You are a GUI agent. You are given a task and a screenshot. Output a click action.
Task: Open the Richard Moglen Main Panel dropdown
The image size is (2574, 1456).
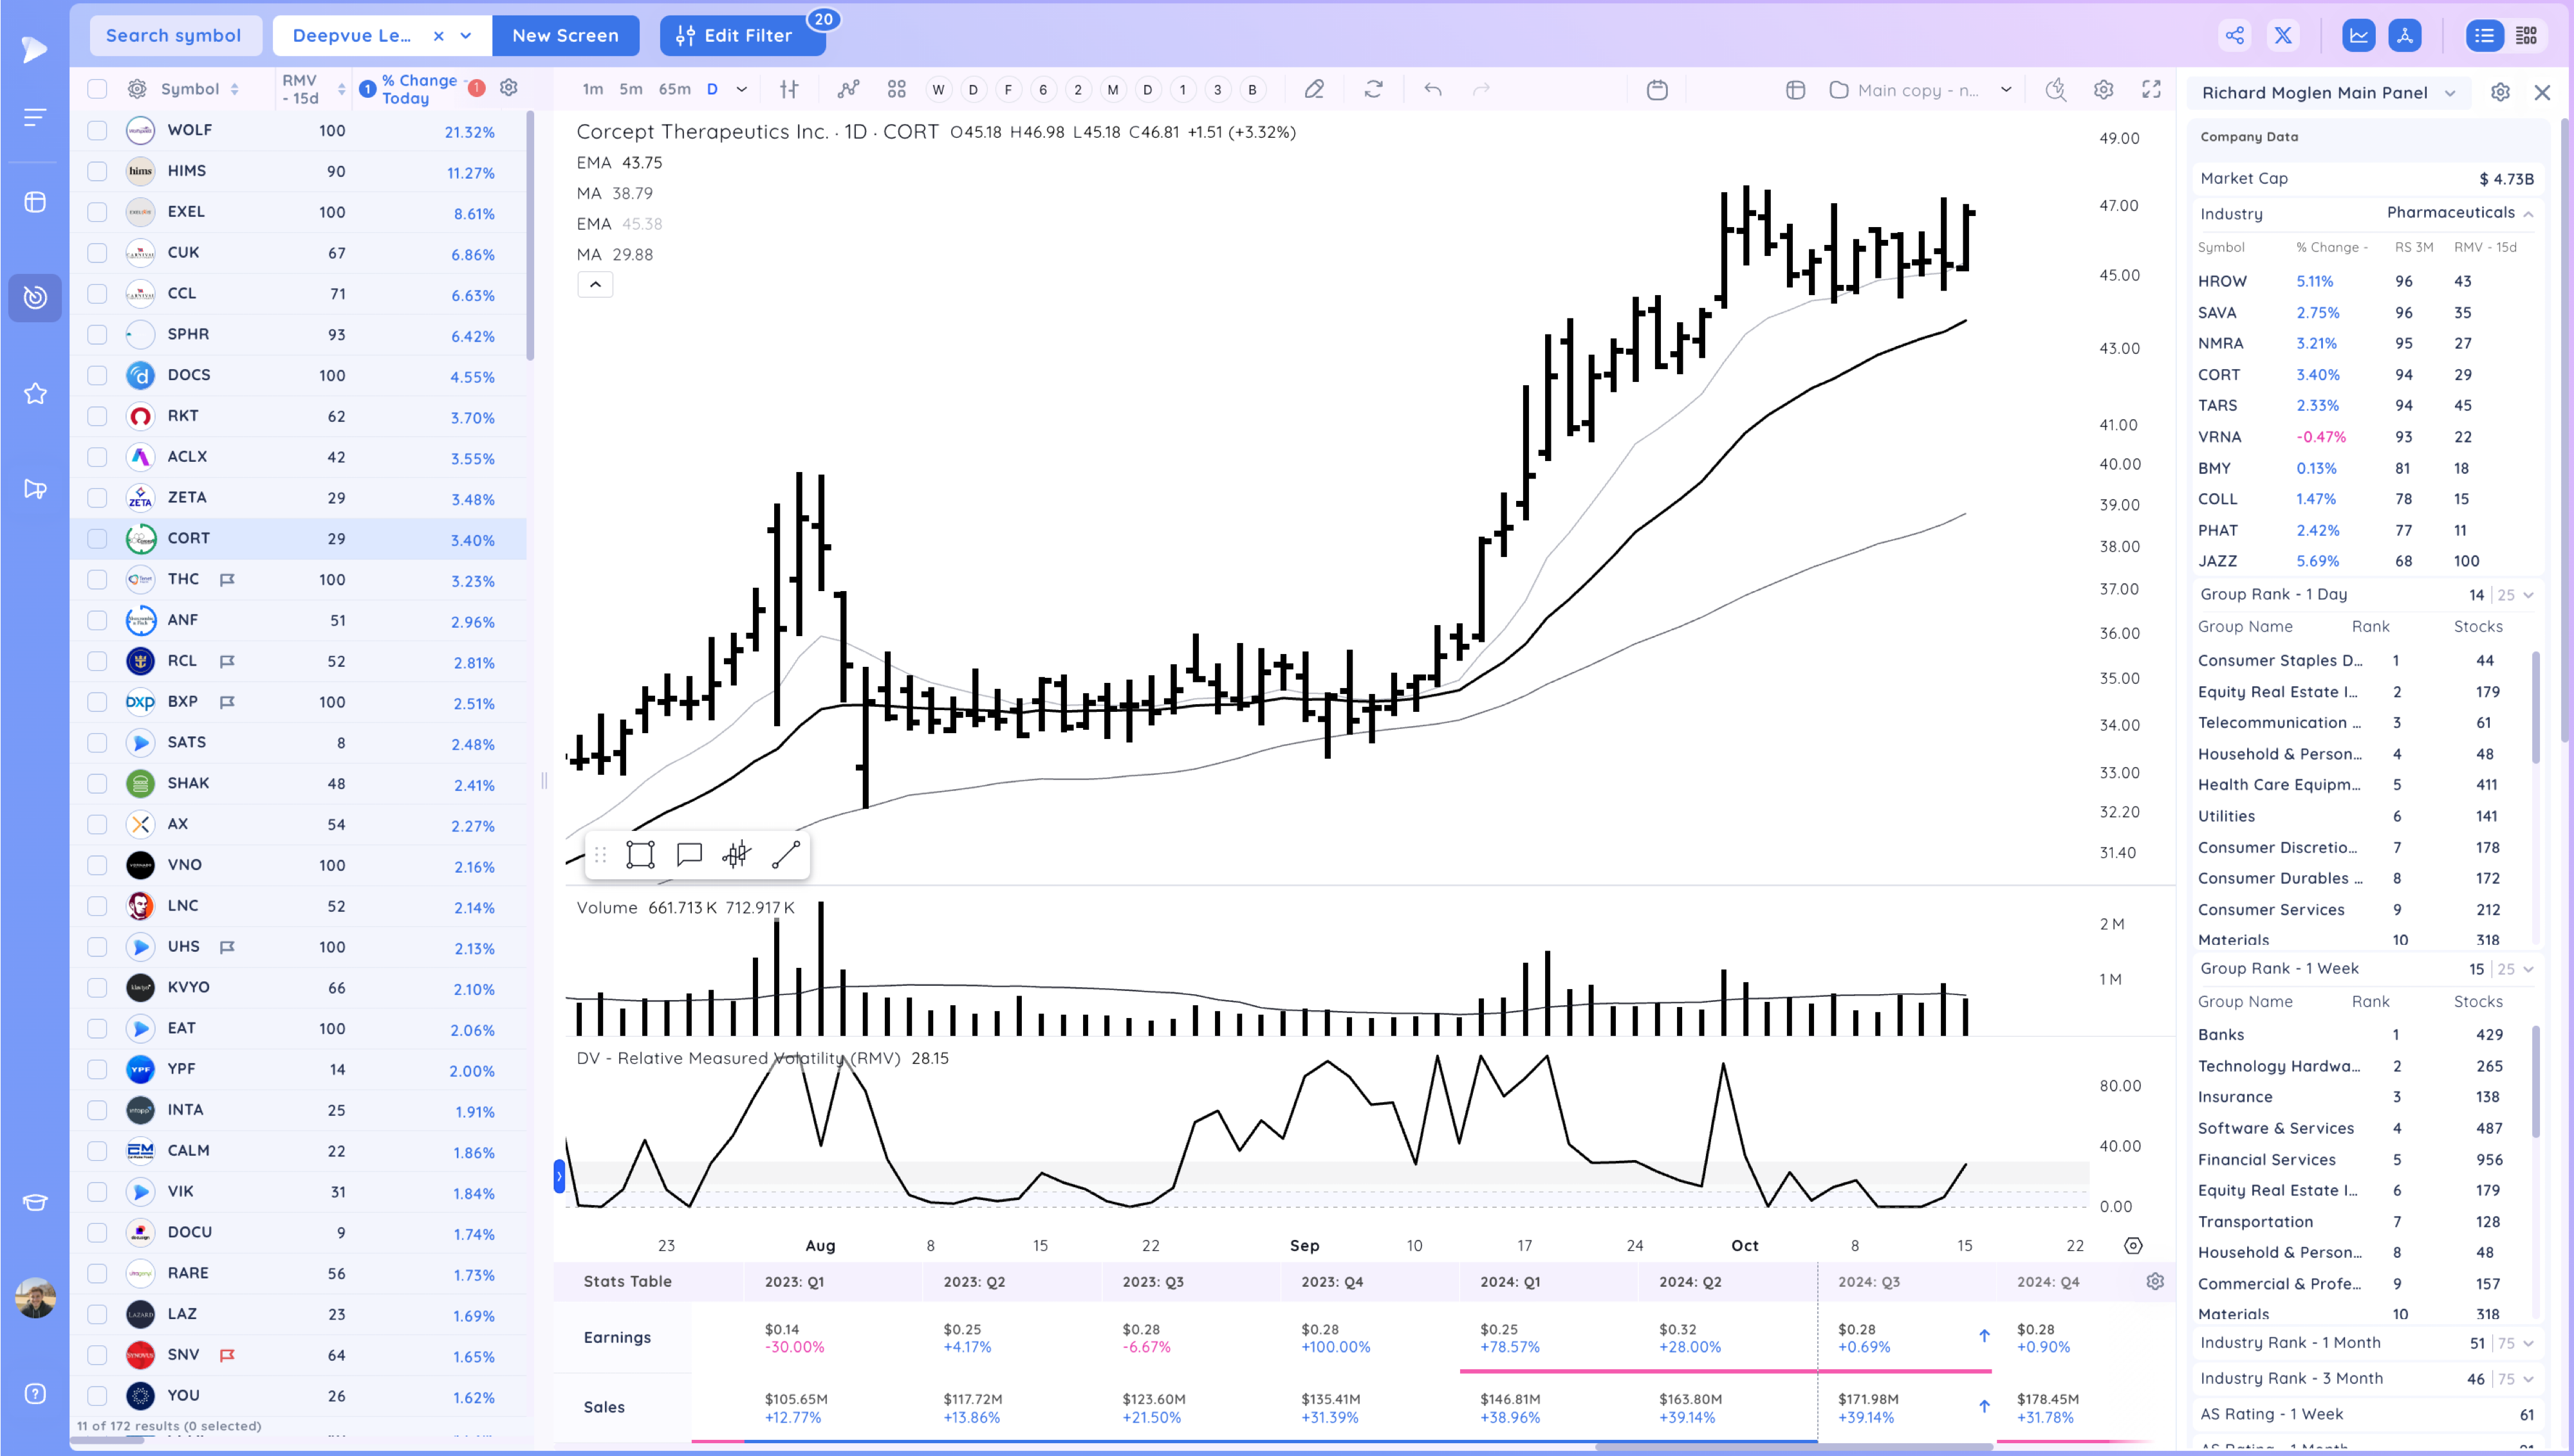coord(2449,93)
